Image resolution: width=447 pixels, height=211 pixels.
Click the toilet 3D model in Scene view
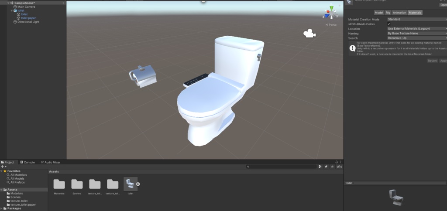pyautogui.click(x=221, y=91)
